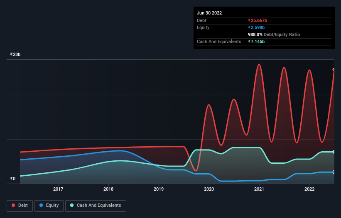Click the 988.0% Debt/Equity Ratio text
The width and height of the screenshot is (341, 218).
pos(274,34)
